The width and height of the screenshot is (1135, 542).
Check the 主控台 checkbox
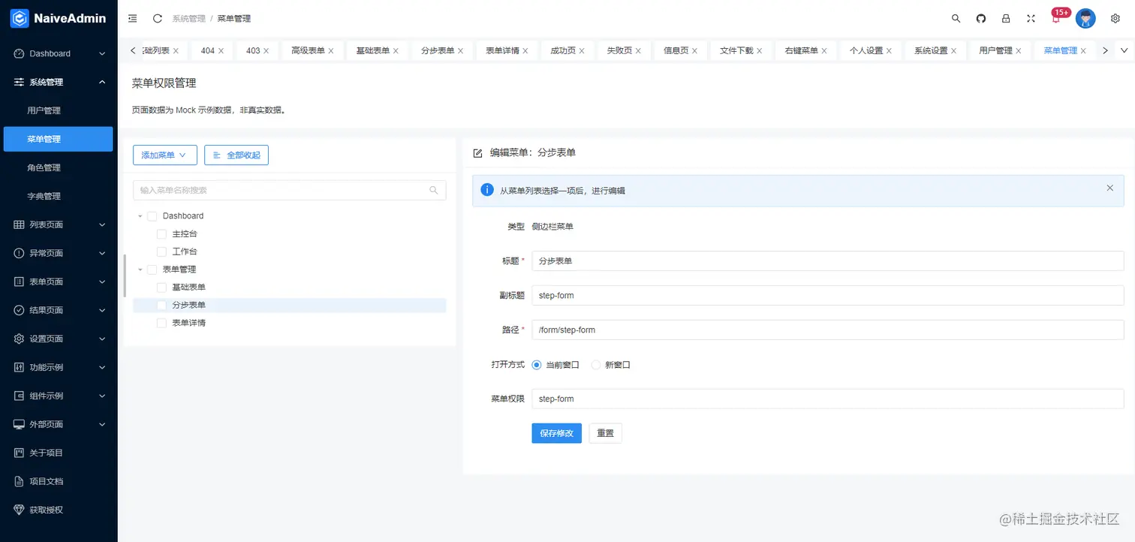click(x=161, y=234)
